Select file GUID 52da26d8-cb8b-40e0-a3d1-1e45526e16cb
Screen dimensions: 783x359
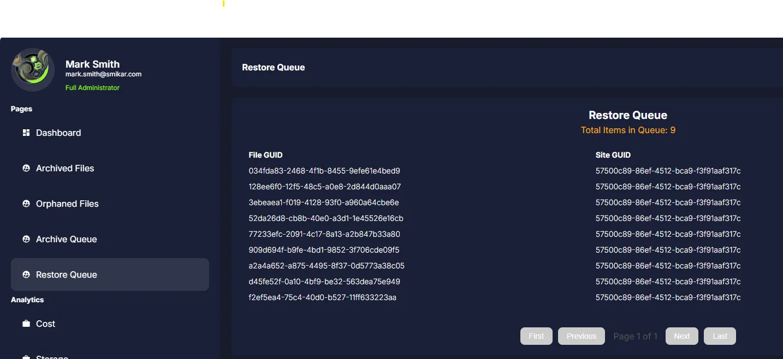[x=326, y=218]
